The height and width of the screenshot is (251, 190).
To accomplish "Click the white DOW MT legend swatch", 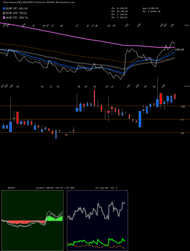I will [x=4, y=13].
